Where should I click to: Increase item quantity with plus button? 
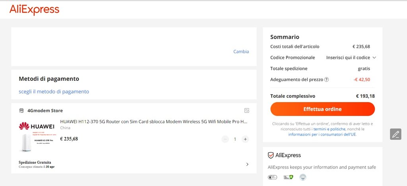coord(245,139)
